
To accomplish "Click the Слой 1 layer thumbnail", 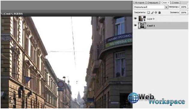I will click(142, 26).
